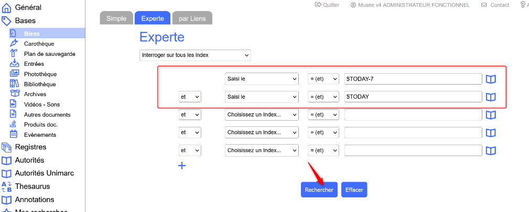The image size is (529, 212).
Task: Switch to the 'par Liens' tab
Action: click(192, 18)
